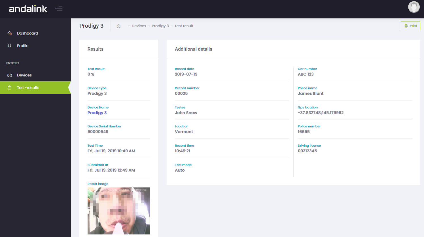Select police name James Blunt
Screen dimensions: 424x237
tap(311, 93)
